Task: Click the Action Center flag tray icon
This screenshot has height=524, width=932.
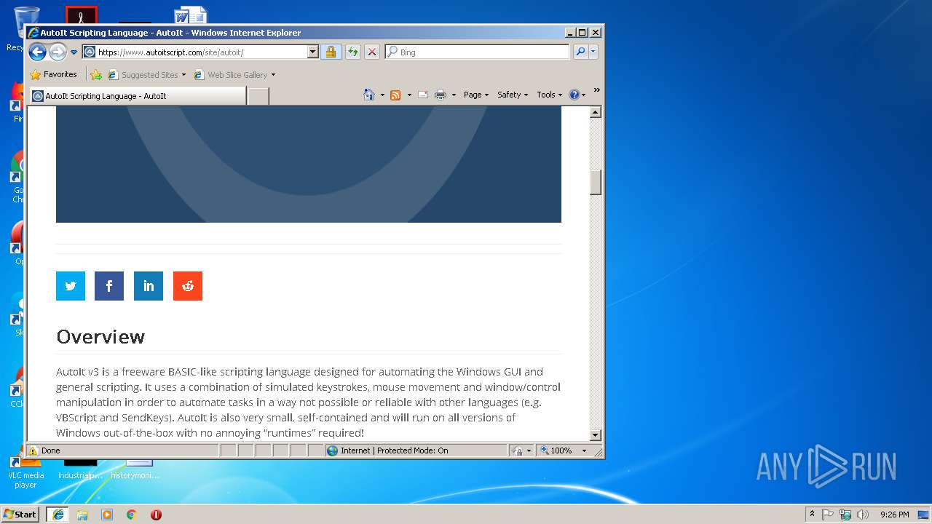Action: point(829,515)
